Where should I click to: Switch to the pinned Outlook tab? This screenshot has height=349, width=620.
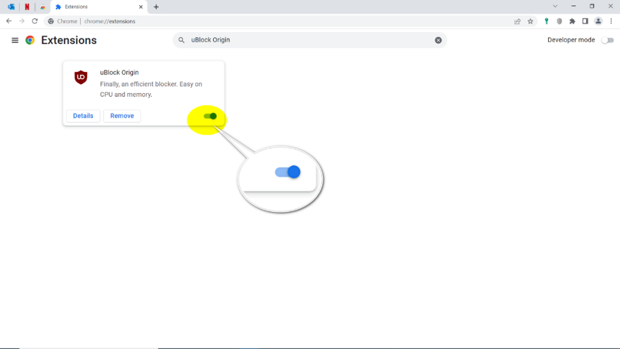coord(11,7)
